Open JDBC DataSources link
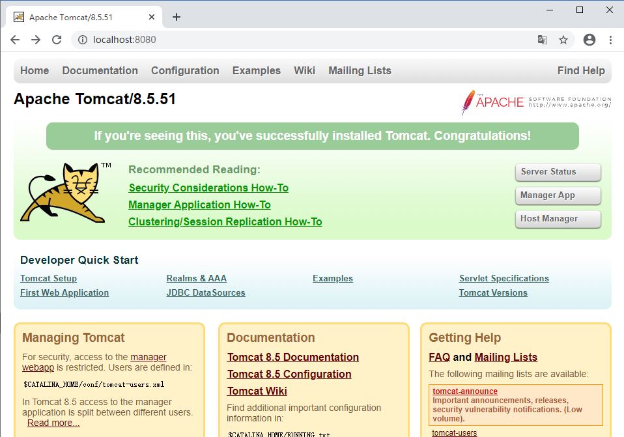 [x=206, y=293]
